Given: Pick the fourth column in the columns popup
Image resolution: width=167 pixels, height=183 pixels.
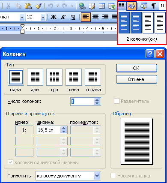Looking at the screenshot, I should pos(160,23).
